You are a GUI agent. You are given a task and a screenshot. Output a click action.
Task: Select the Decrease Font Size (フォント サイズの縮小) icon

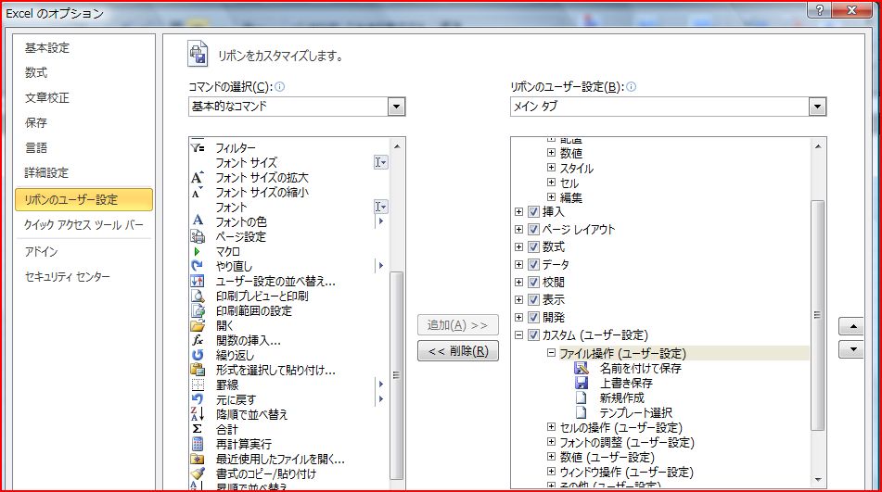[x=197, y=193]
